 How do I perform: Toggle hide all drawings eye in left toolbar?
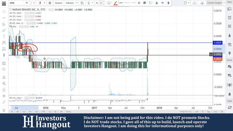point(4,96)
